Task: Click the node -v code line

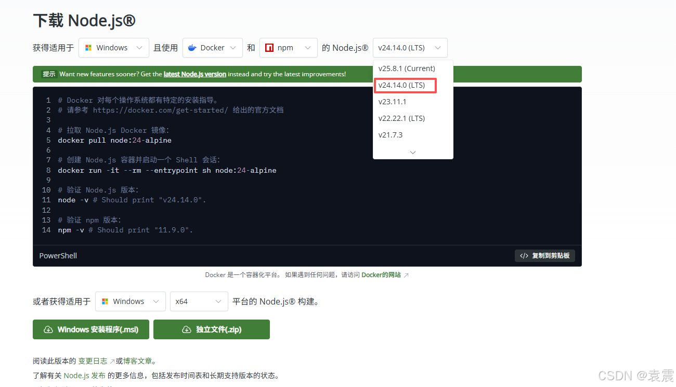Action: (132, 200)
